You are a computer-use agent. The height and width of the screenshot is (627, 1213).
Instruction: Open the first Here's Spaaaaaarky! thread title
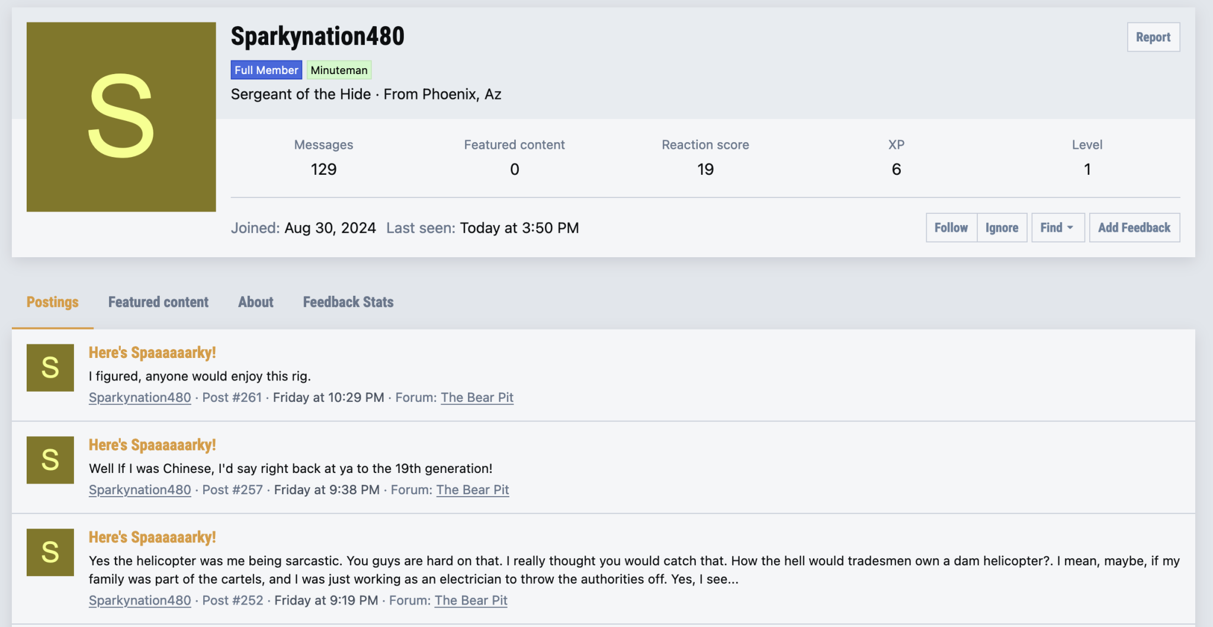[152, 353]
